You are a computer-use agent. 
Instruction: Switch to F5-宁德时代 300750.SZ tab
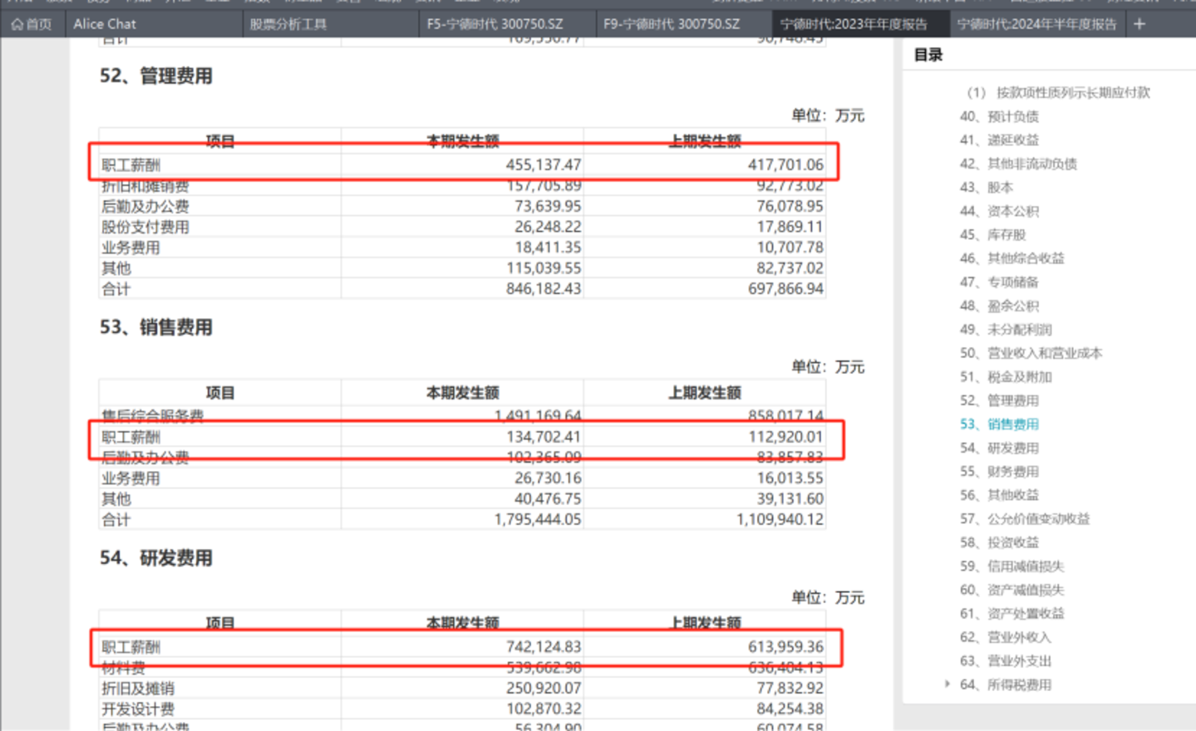[495, 24]
